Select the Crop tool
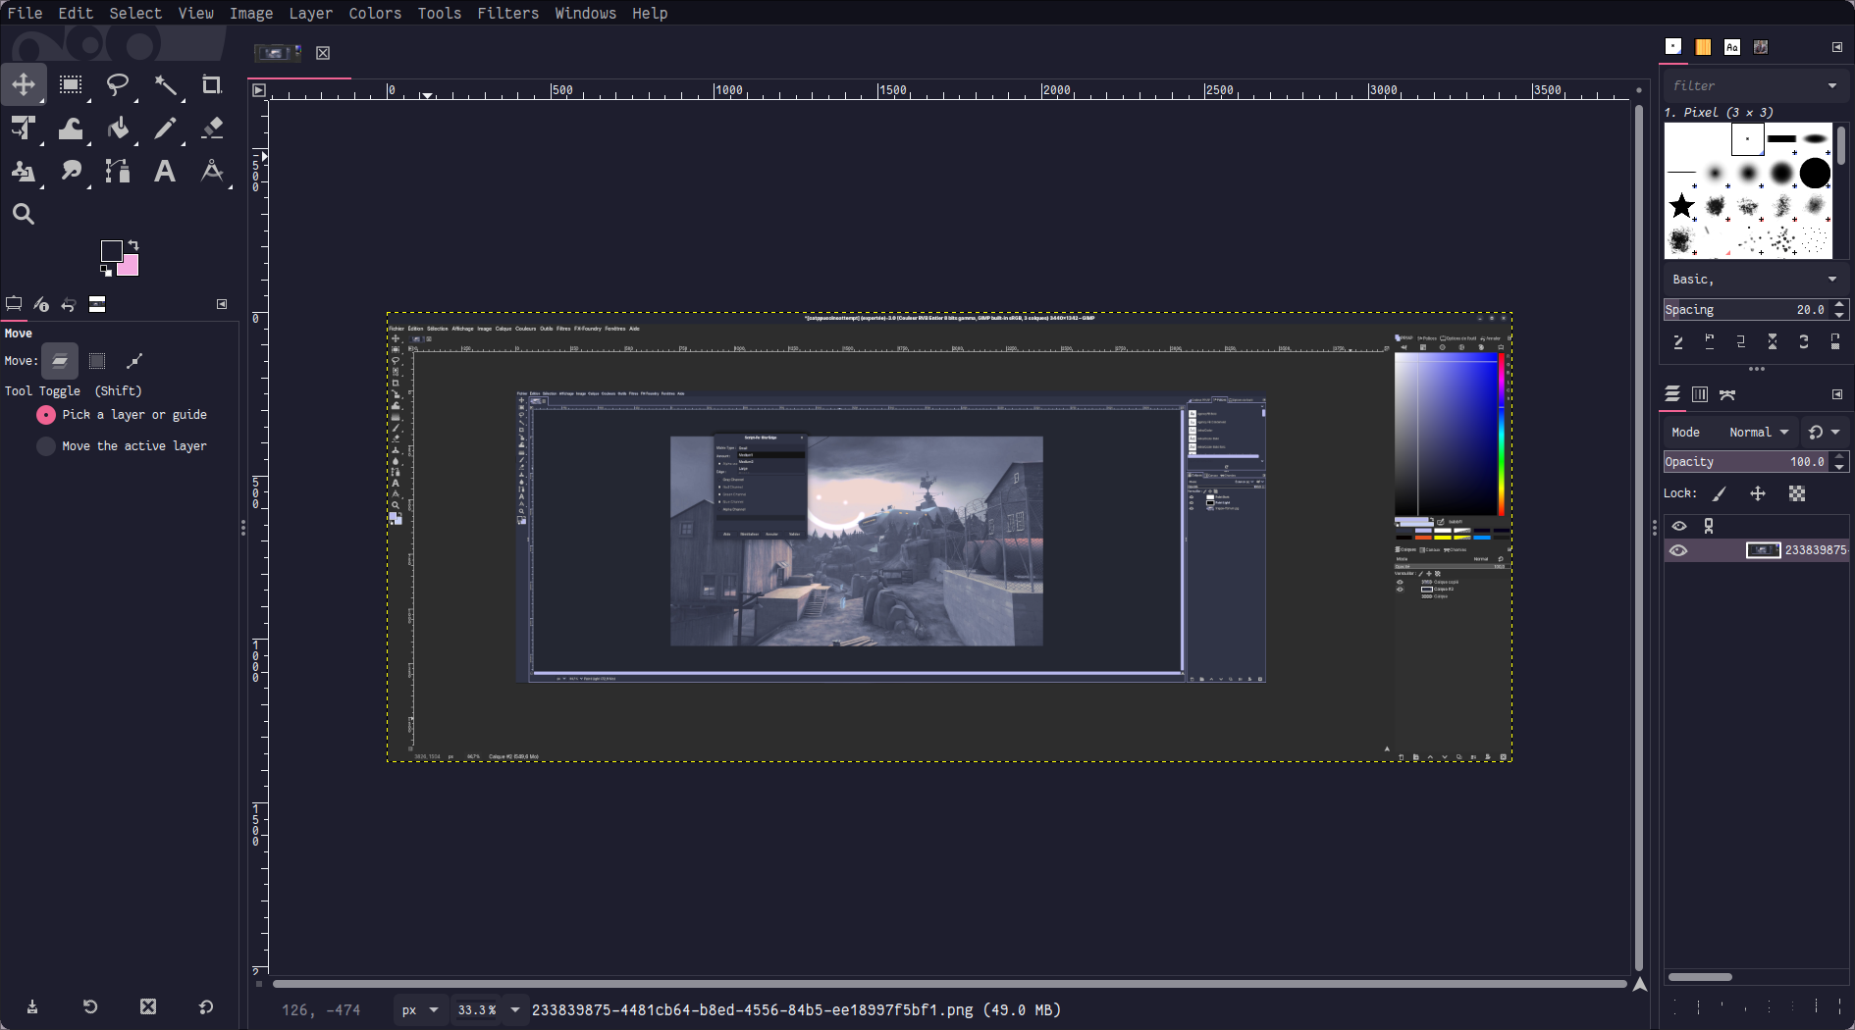 pyautogui.click(x=211, y=85)
